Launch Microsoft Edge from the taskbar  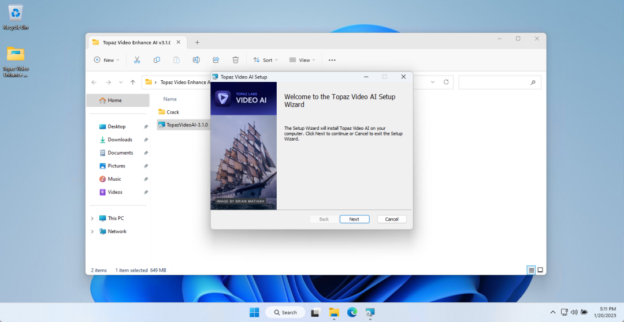pyautogui.click(x=352, y=312)
